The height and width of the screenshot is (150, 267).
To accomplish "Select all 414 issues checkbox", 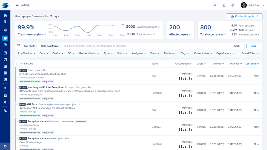I will point(18,64).
